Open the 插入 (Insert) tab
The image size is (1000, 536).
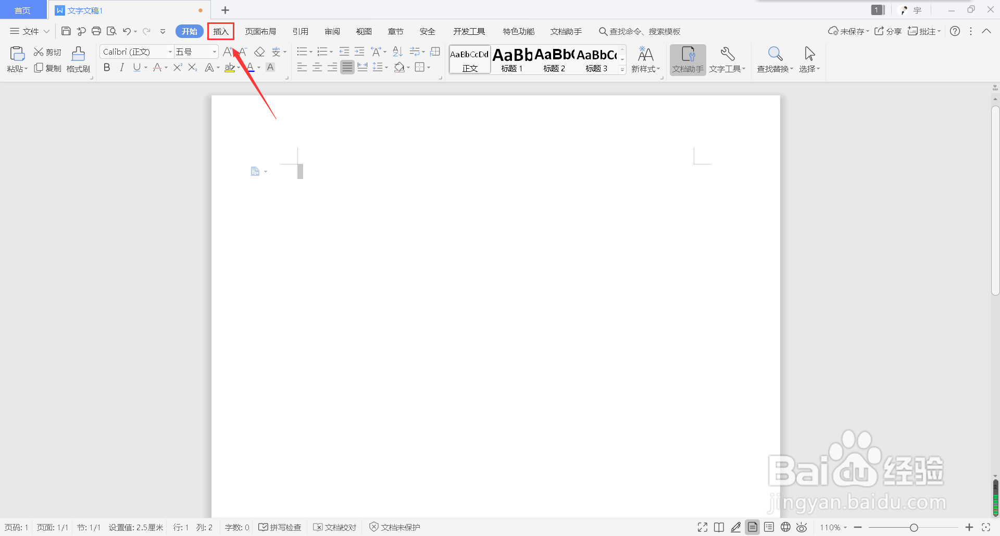221,31
